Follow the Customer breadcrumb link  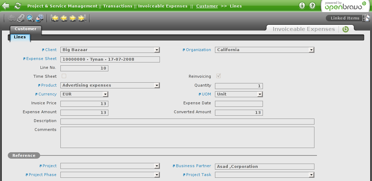207,6
